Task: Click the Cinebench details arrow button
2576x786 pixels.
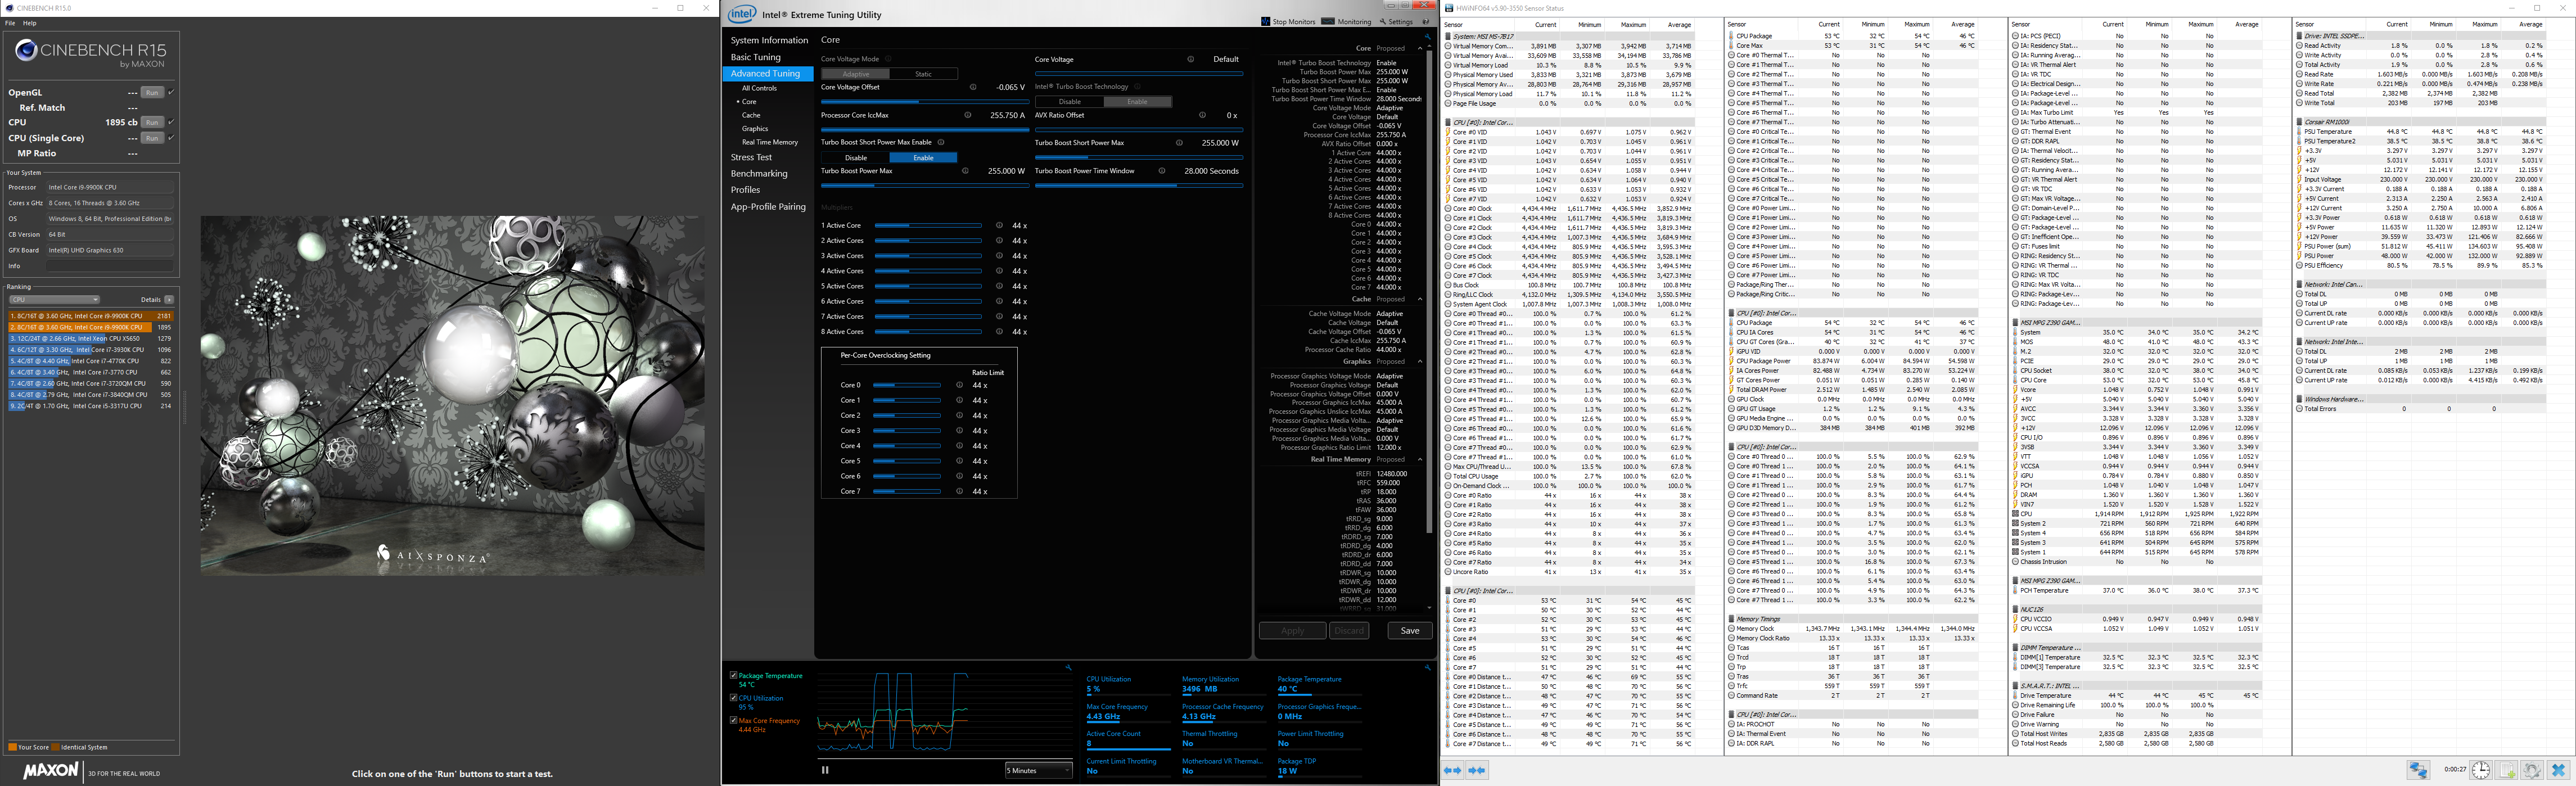Action: coord(169,300)
